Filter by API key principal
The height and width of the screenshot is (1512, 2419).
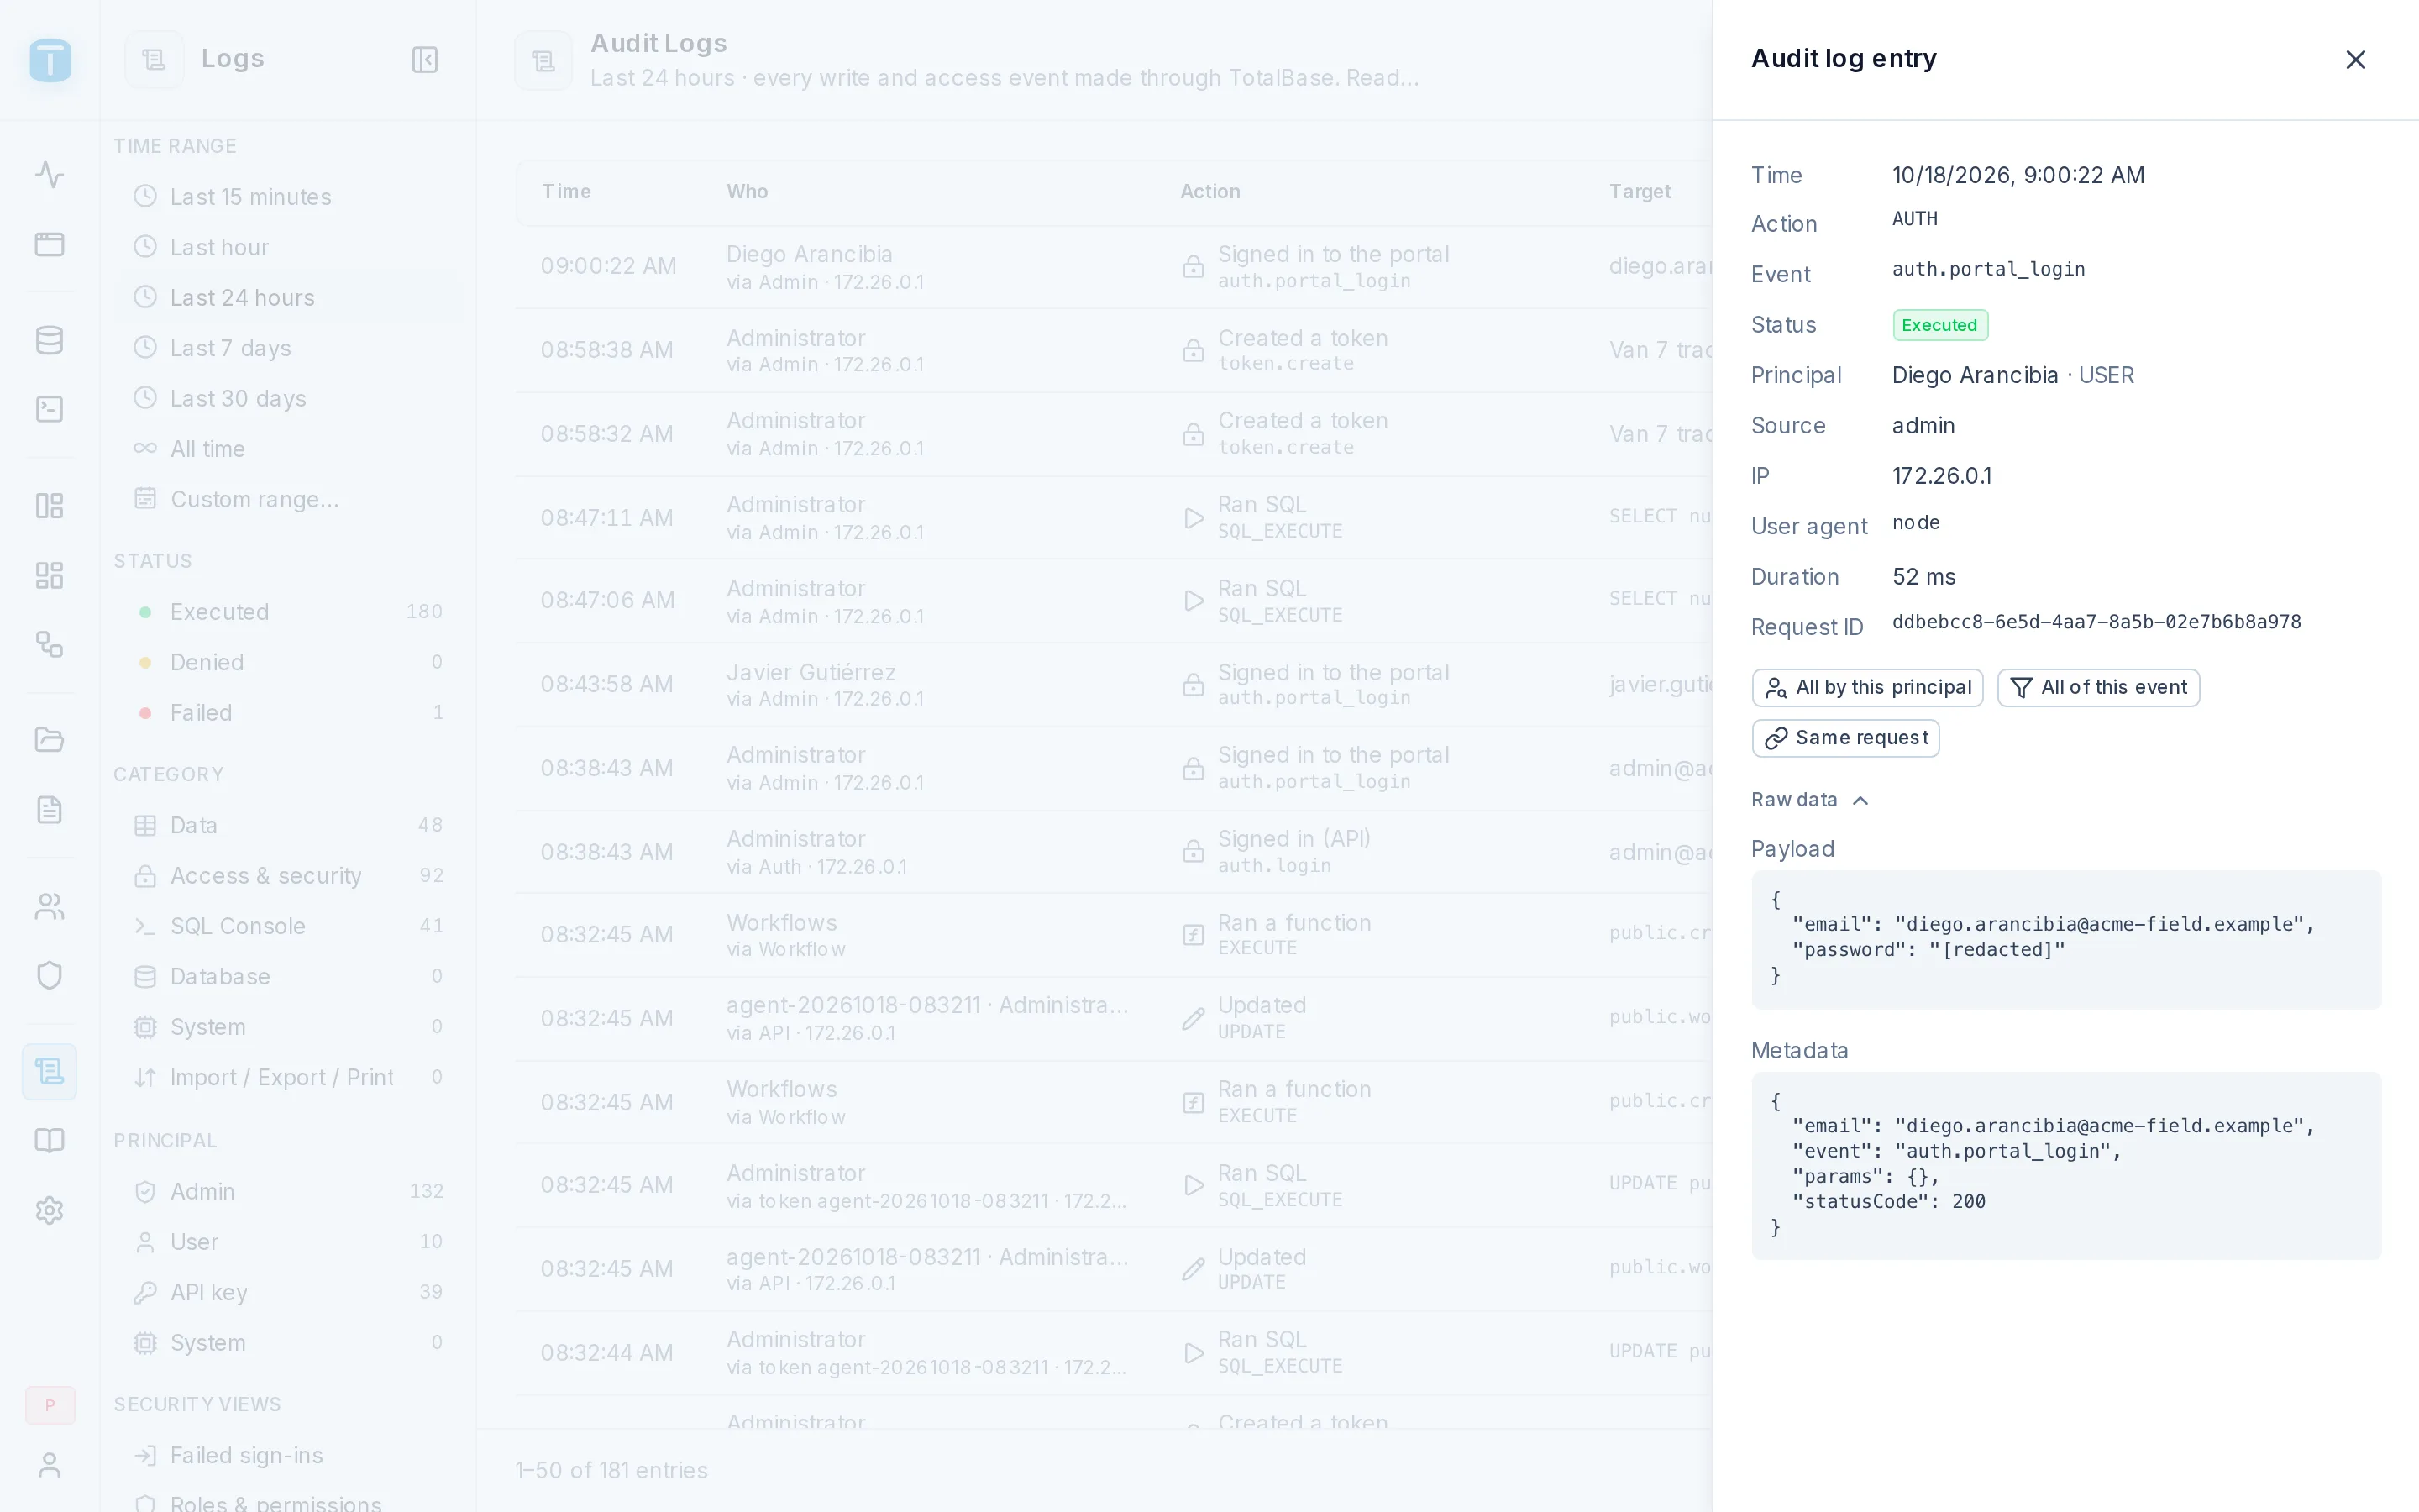(289, 1292)
